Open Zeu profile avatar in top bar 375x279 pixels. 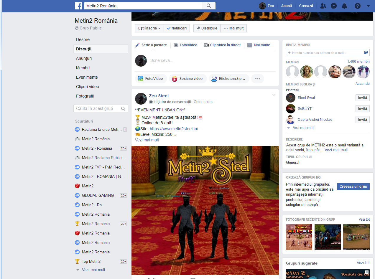click(262, 6)
